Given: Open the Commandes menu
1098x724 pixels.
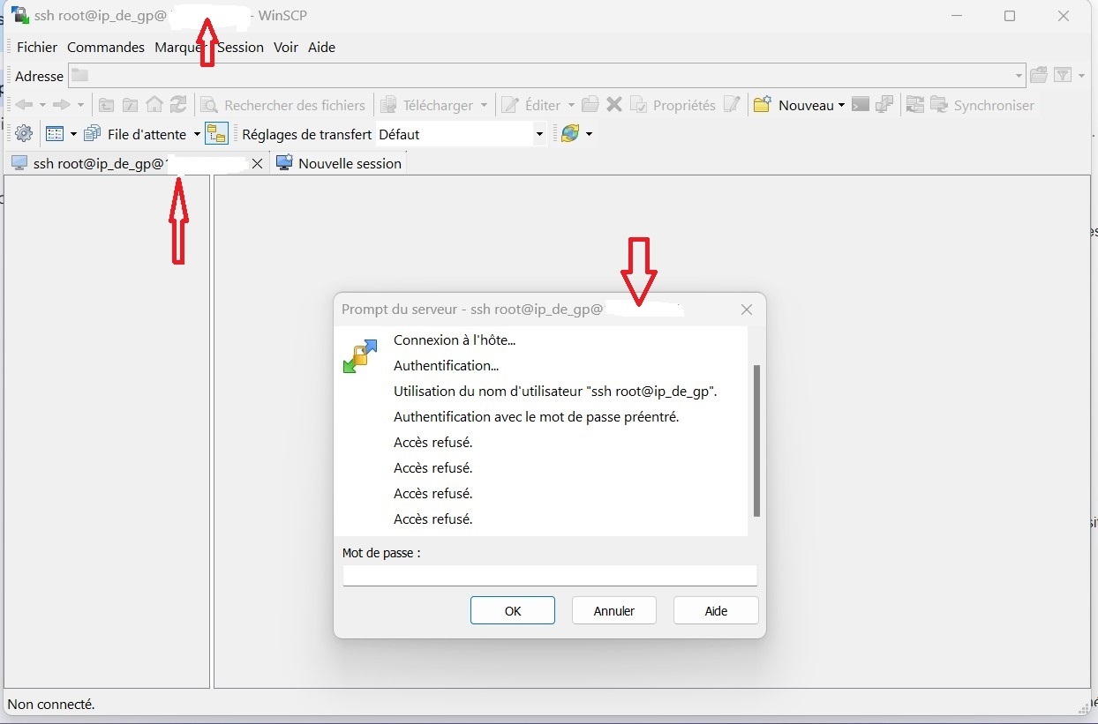Looking at the screenshot, I should point(106,48).
